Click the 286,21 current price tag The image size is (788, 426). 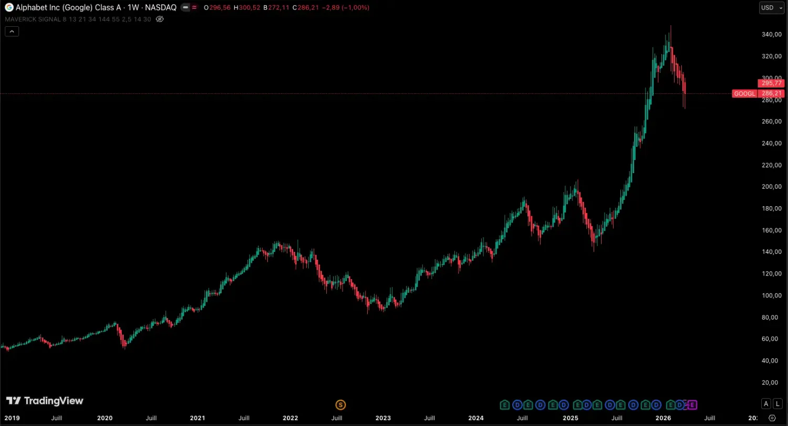point(771,94)
